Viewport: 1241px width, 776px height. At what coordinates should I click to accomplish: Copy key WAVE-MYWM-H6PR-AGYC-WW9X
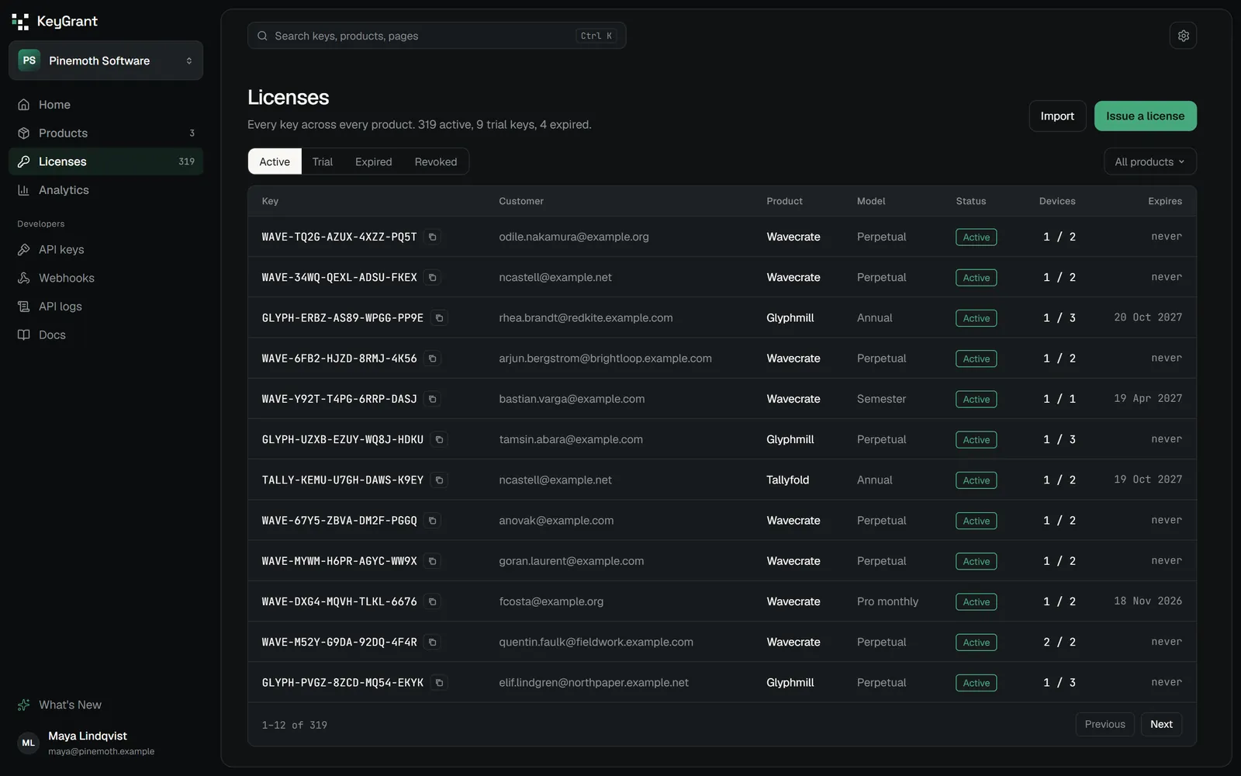(x=433, y=561)
